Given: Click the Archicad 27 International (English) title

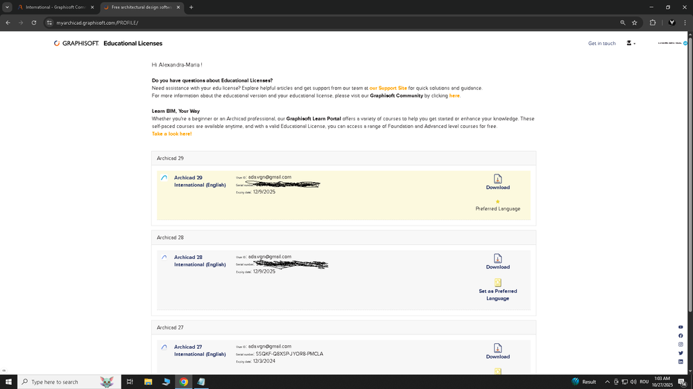Looking at the screenshot, I should [x=200, y=351].
